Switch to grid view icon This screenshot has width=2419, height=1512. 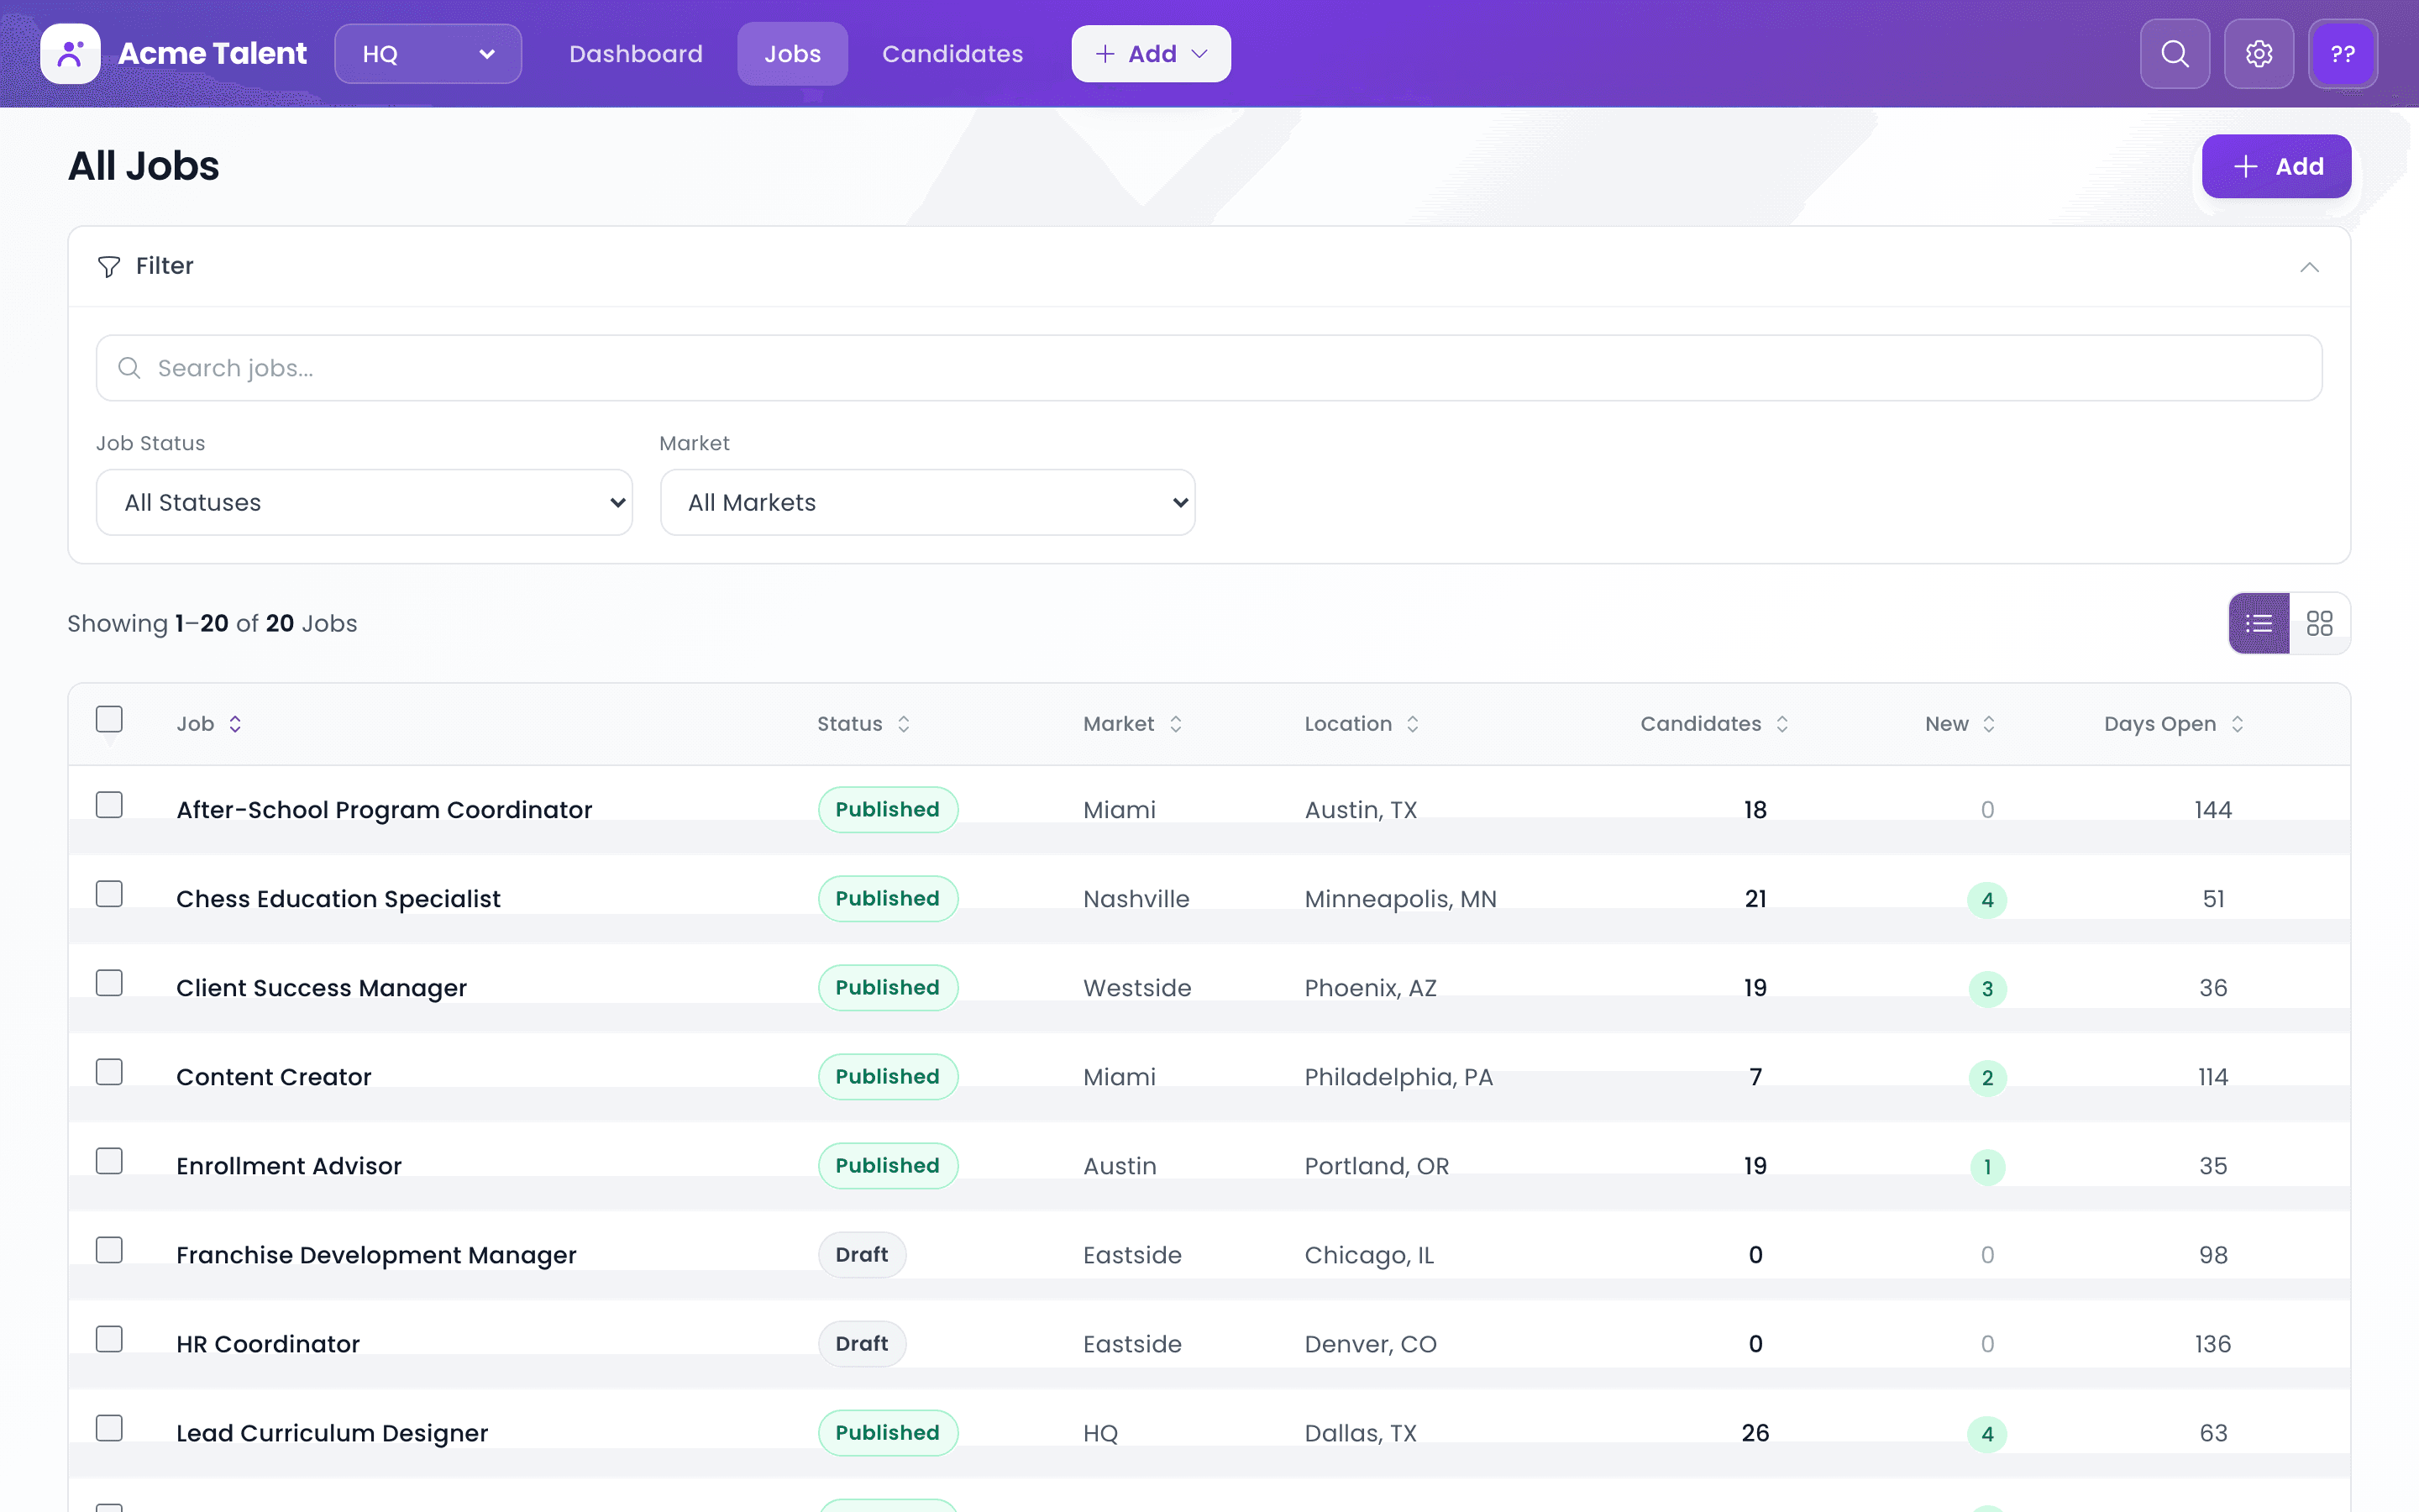[2319, 623]
